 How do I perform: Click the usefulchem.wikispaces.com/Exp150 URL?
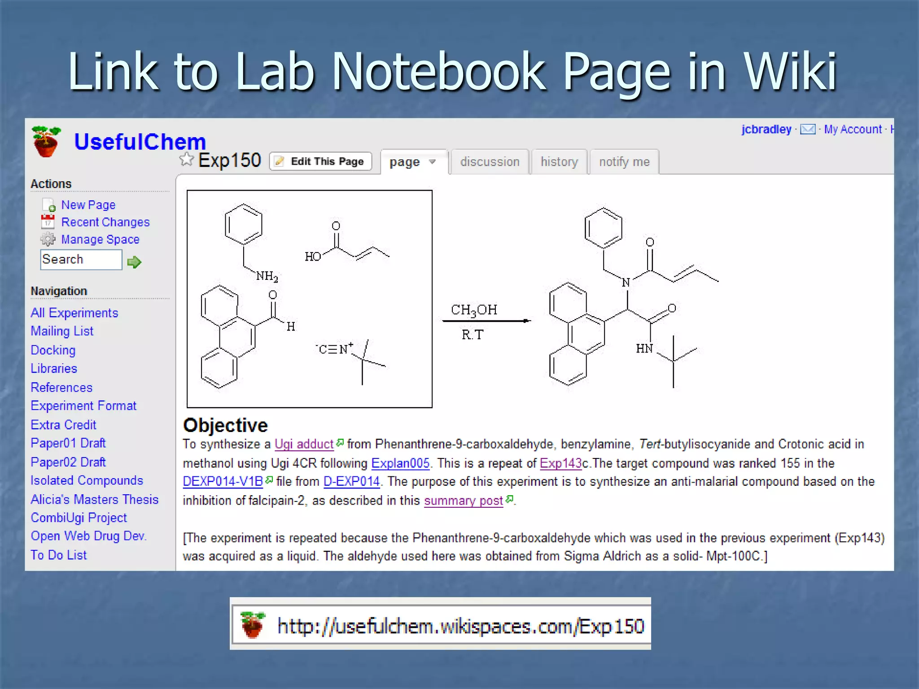coord(461,626)
